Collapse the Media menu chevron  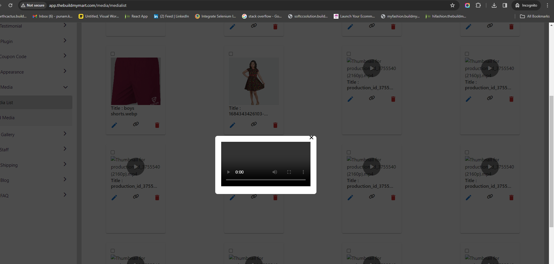click(65, 87)
